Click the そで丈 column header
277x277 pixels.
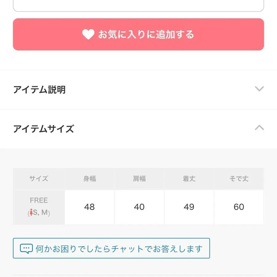pyautogui.click(x=239, y=179)
